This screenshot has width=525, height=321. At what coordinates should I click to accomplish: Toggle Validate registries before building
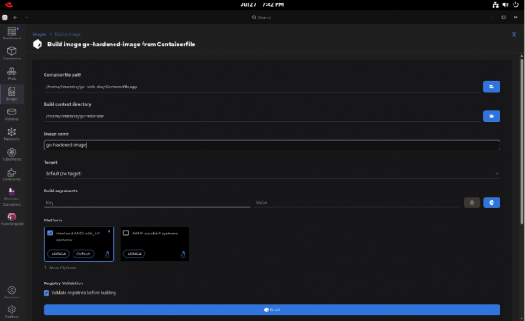point(46,293)
